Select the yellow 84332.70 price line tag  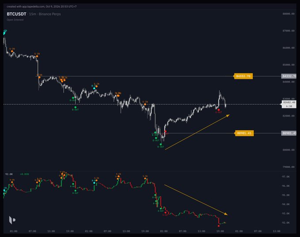point(243,76)
